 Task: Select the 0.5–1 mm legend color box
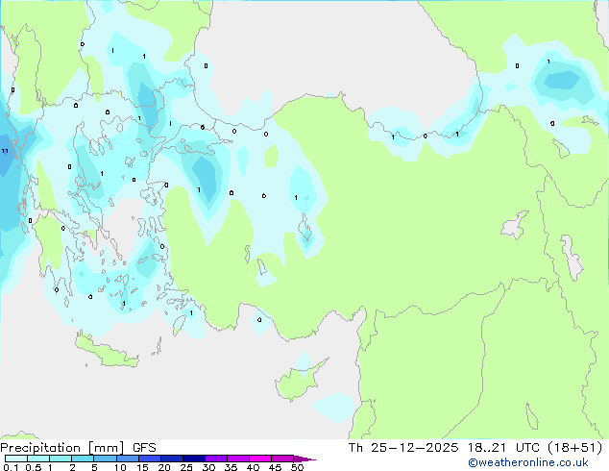pos(38,459)
